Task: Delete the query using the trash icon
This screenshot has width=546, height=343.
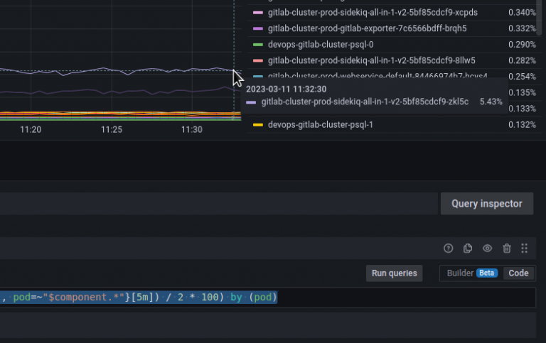Action: pyautogui.click(x=507, y=248)
